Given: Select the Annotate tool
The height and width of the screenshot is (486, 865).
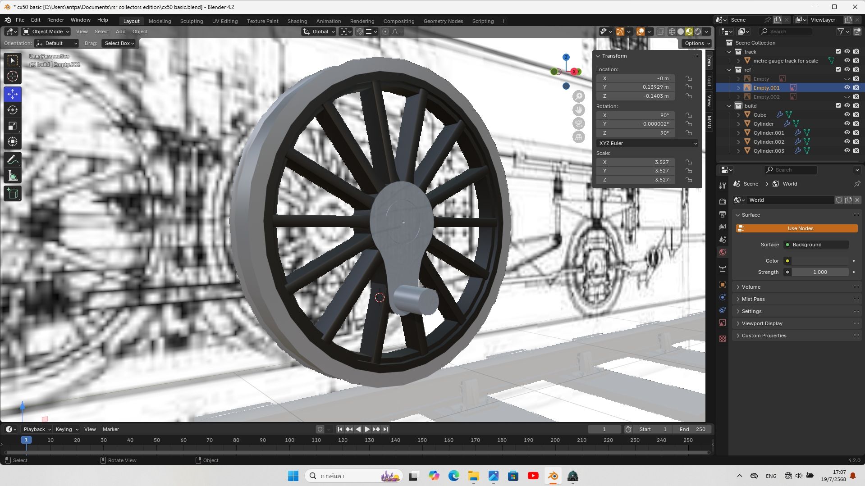Looking at the screenshot, I should 13,159.
